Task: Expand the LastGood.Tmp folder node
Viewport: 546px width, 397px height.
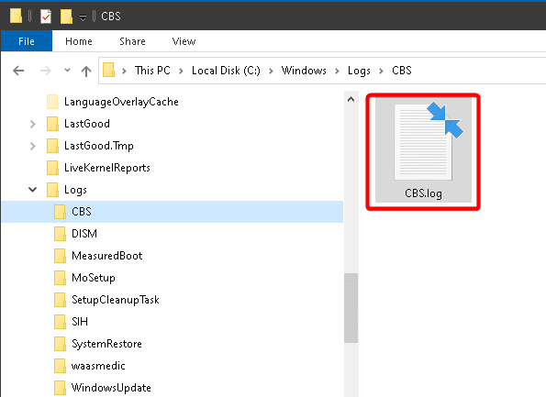Action: [x=32, y=146]
